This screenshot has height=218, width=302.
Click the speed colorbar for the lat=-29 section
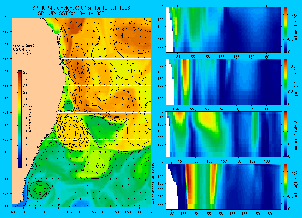tap(286, 82)
